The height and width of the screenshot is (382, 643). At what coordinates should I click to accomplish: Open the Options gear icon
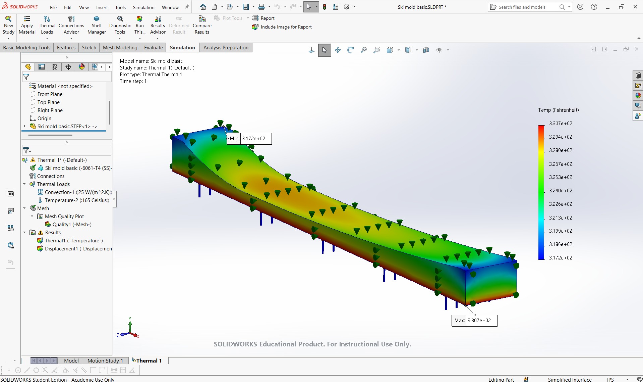tap(347, 7)
